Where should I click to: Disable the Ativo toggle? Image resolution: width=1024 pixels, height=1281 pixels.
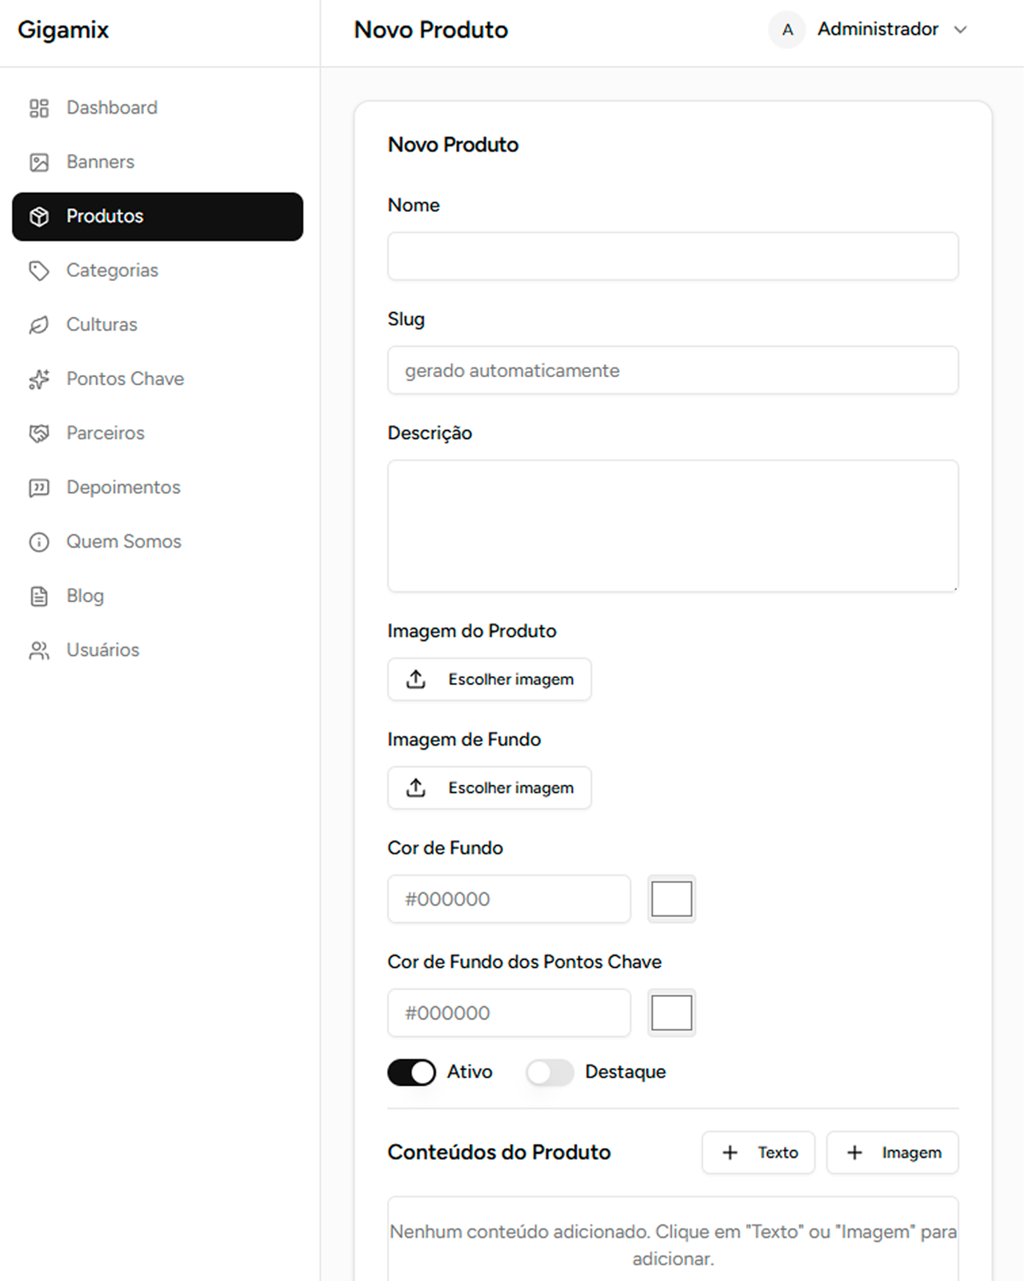pyautogui.click(x=410, y=1072)
